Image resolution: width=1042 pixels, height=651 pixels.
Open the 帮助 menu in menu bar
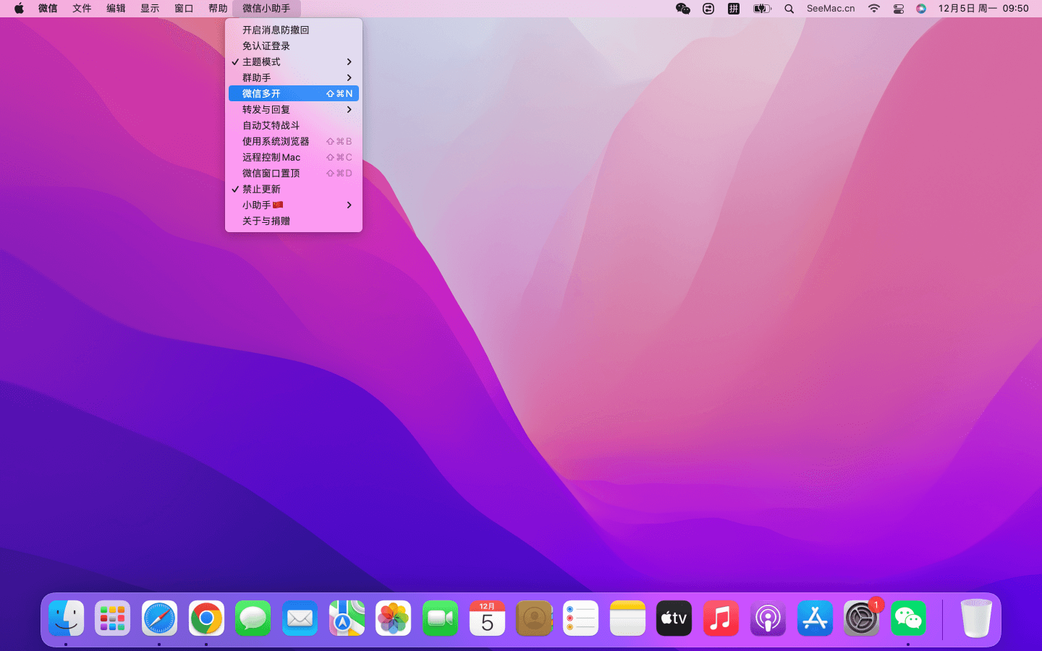click(x=218, y=9)
